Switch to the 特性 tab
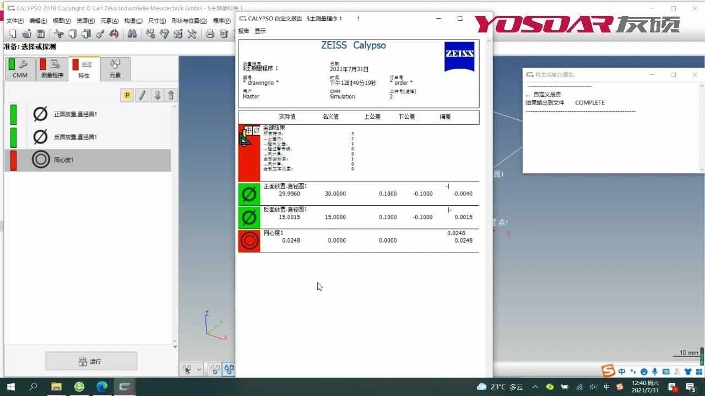Viewport: 705px width, 396px height. pyautogui.click(x=84, y=69)
